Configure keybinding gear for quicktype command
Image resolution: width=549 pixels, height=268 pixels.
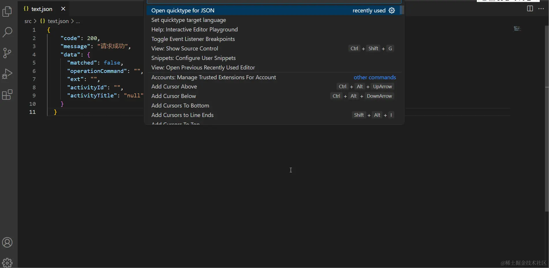(392, 10)
